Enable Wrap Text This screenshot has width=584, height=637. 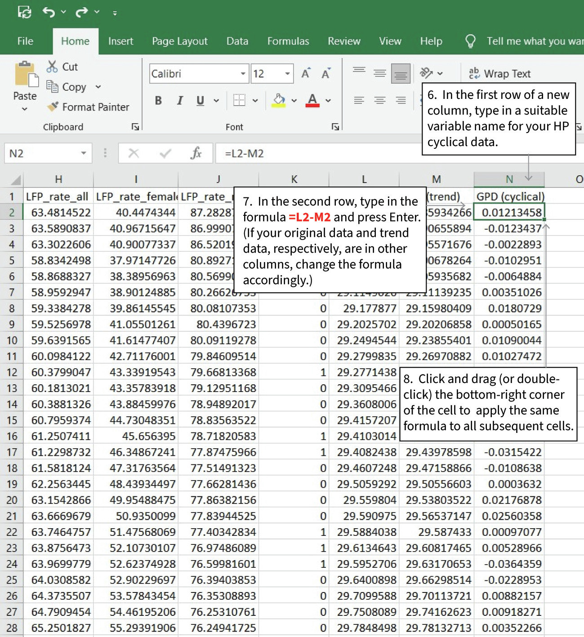click(x=499, y=73)
